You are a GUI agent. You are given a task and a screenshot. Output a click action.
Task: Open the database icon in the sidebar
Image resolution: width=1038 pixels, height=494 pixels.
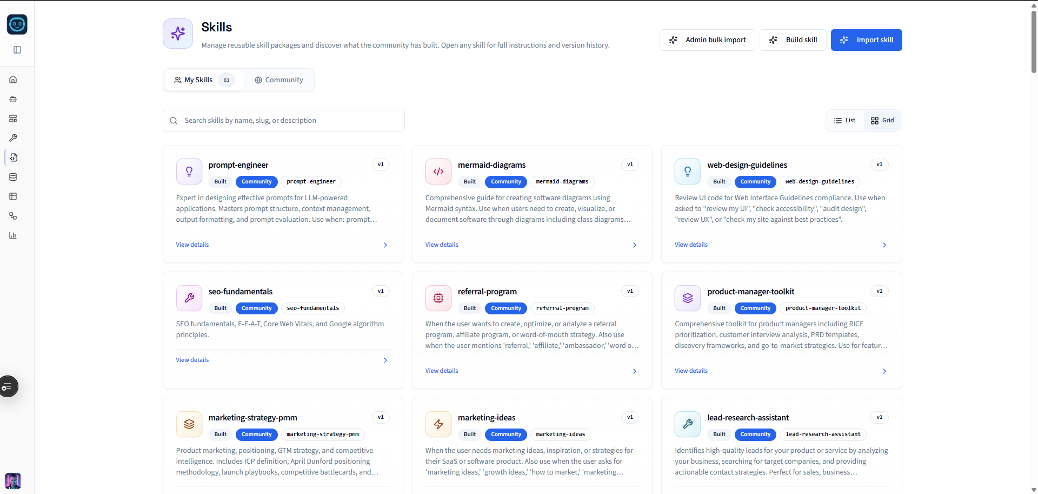tap(13, 177)
